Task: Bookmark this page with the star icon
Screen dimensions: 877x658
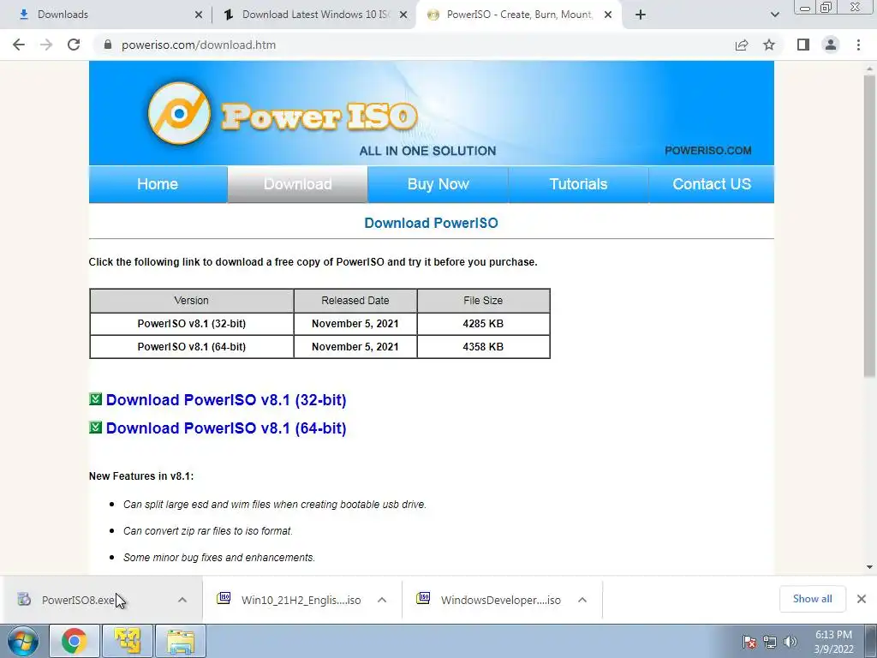Action: coord(769,45)
